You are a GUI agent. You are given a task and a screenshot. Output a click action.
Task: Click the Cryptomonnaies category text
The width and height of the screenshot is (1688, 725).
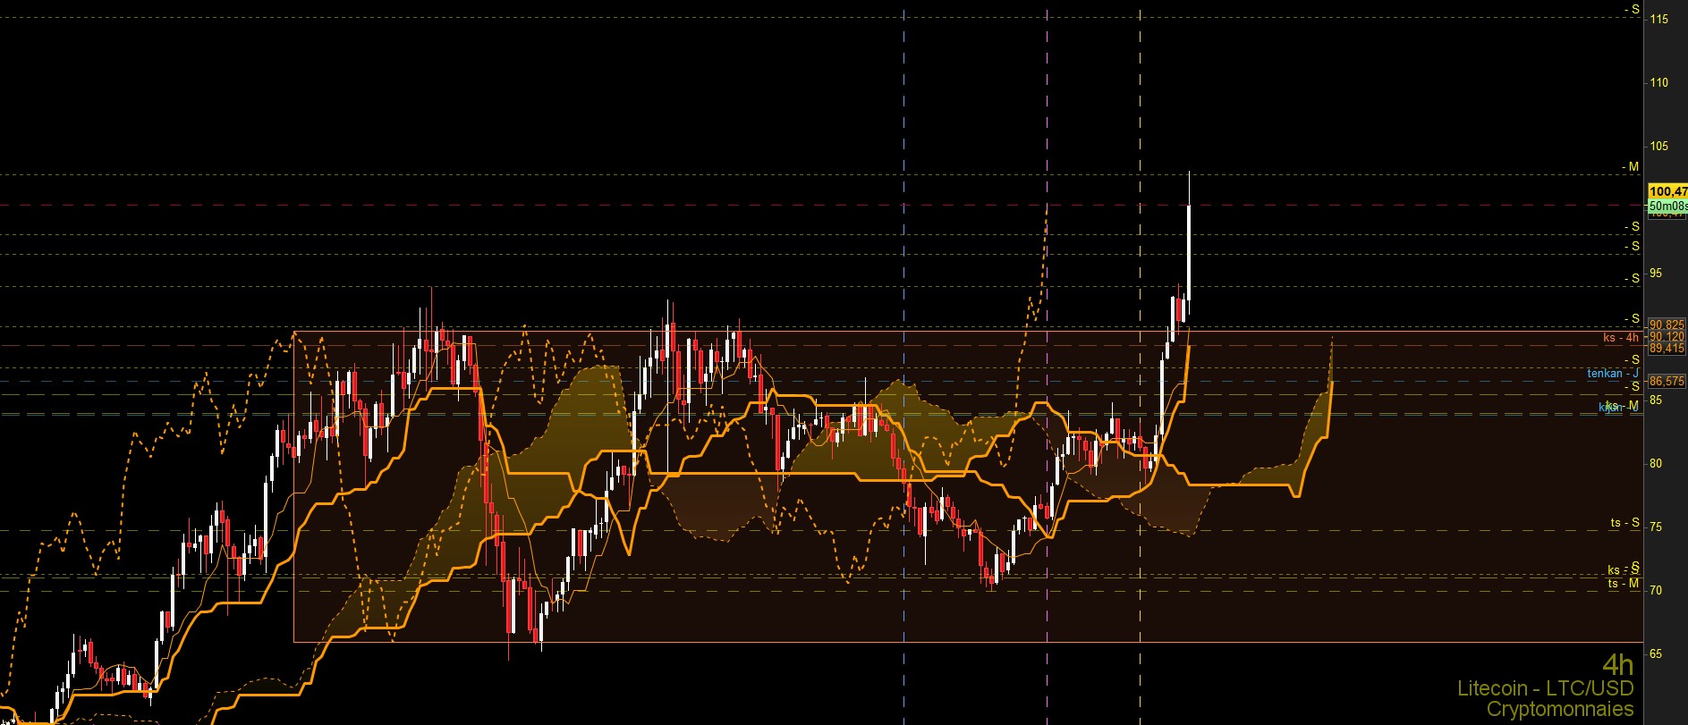1559,709
